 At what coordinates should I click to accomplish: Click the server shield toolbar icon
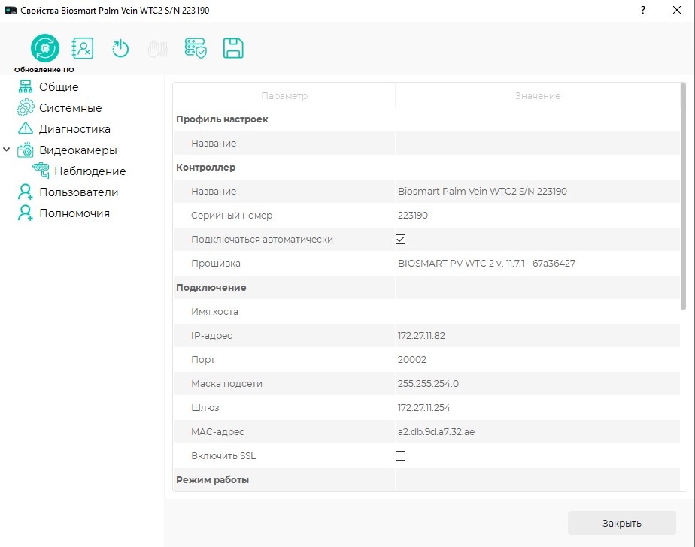coord(196,48)
